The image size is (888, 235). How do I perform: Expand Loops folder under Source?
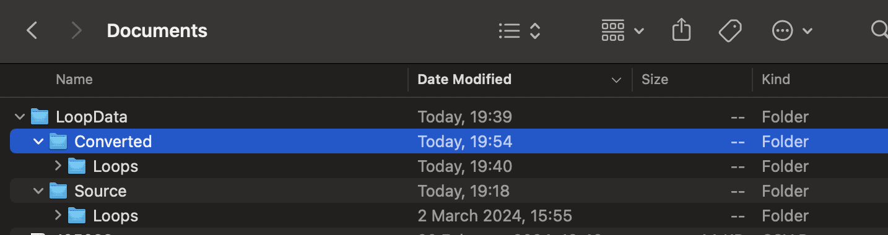pyautogui.click(x=58, y=215)
